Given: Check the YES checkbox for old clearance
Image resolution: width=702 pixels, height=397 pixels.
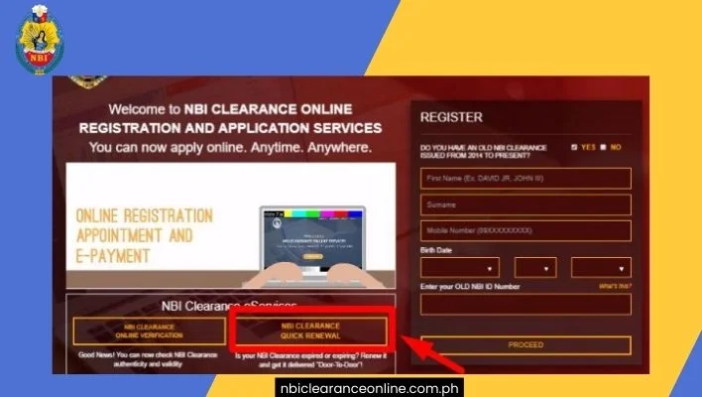Looking at the screenshot, I should click(574, 147).
